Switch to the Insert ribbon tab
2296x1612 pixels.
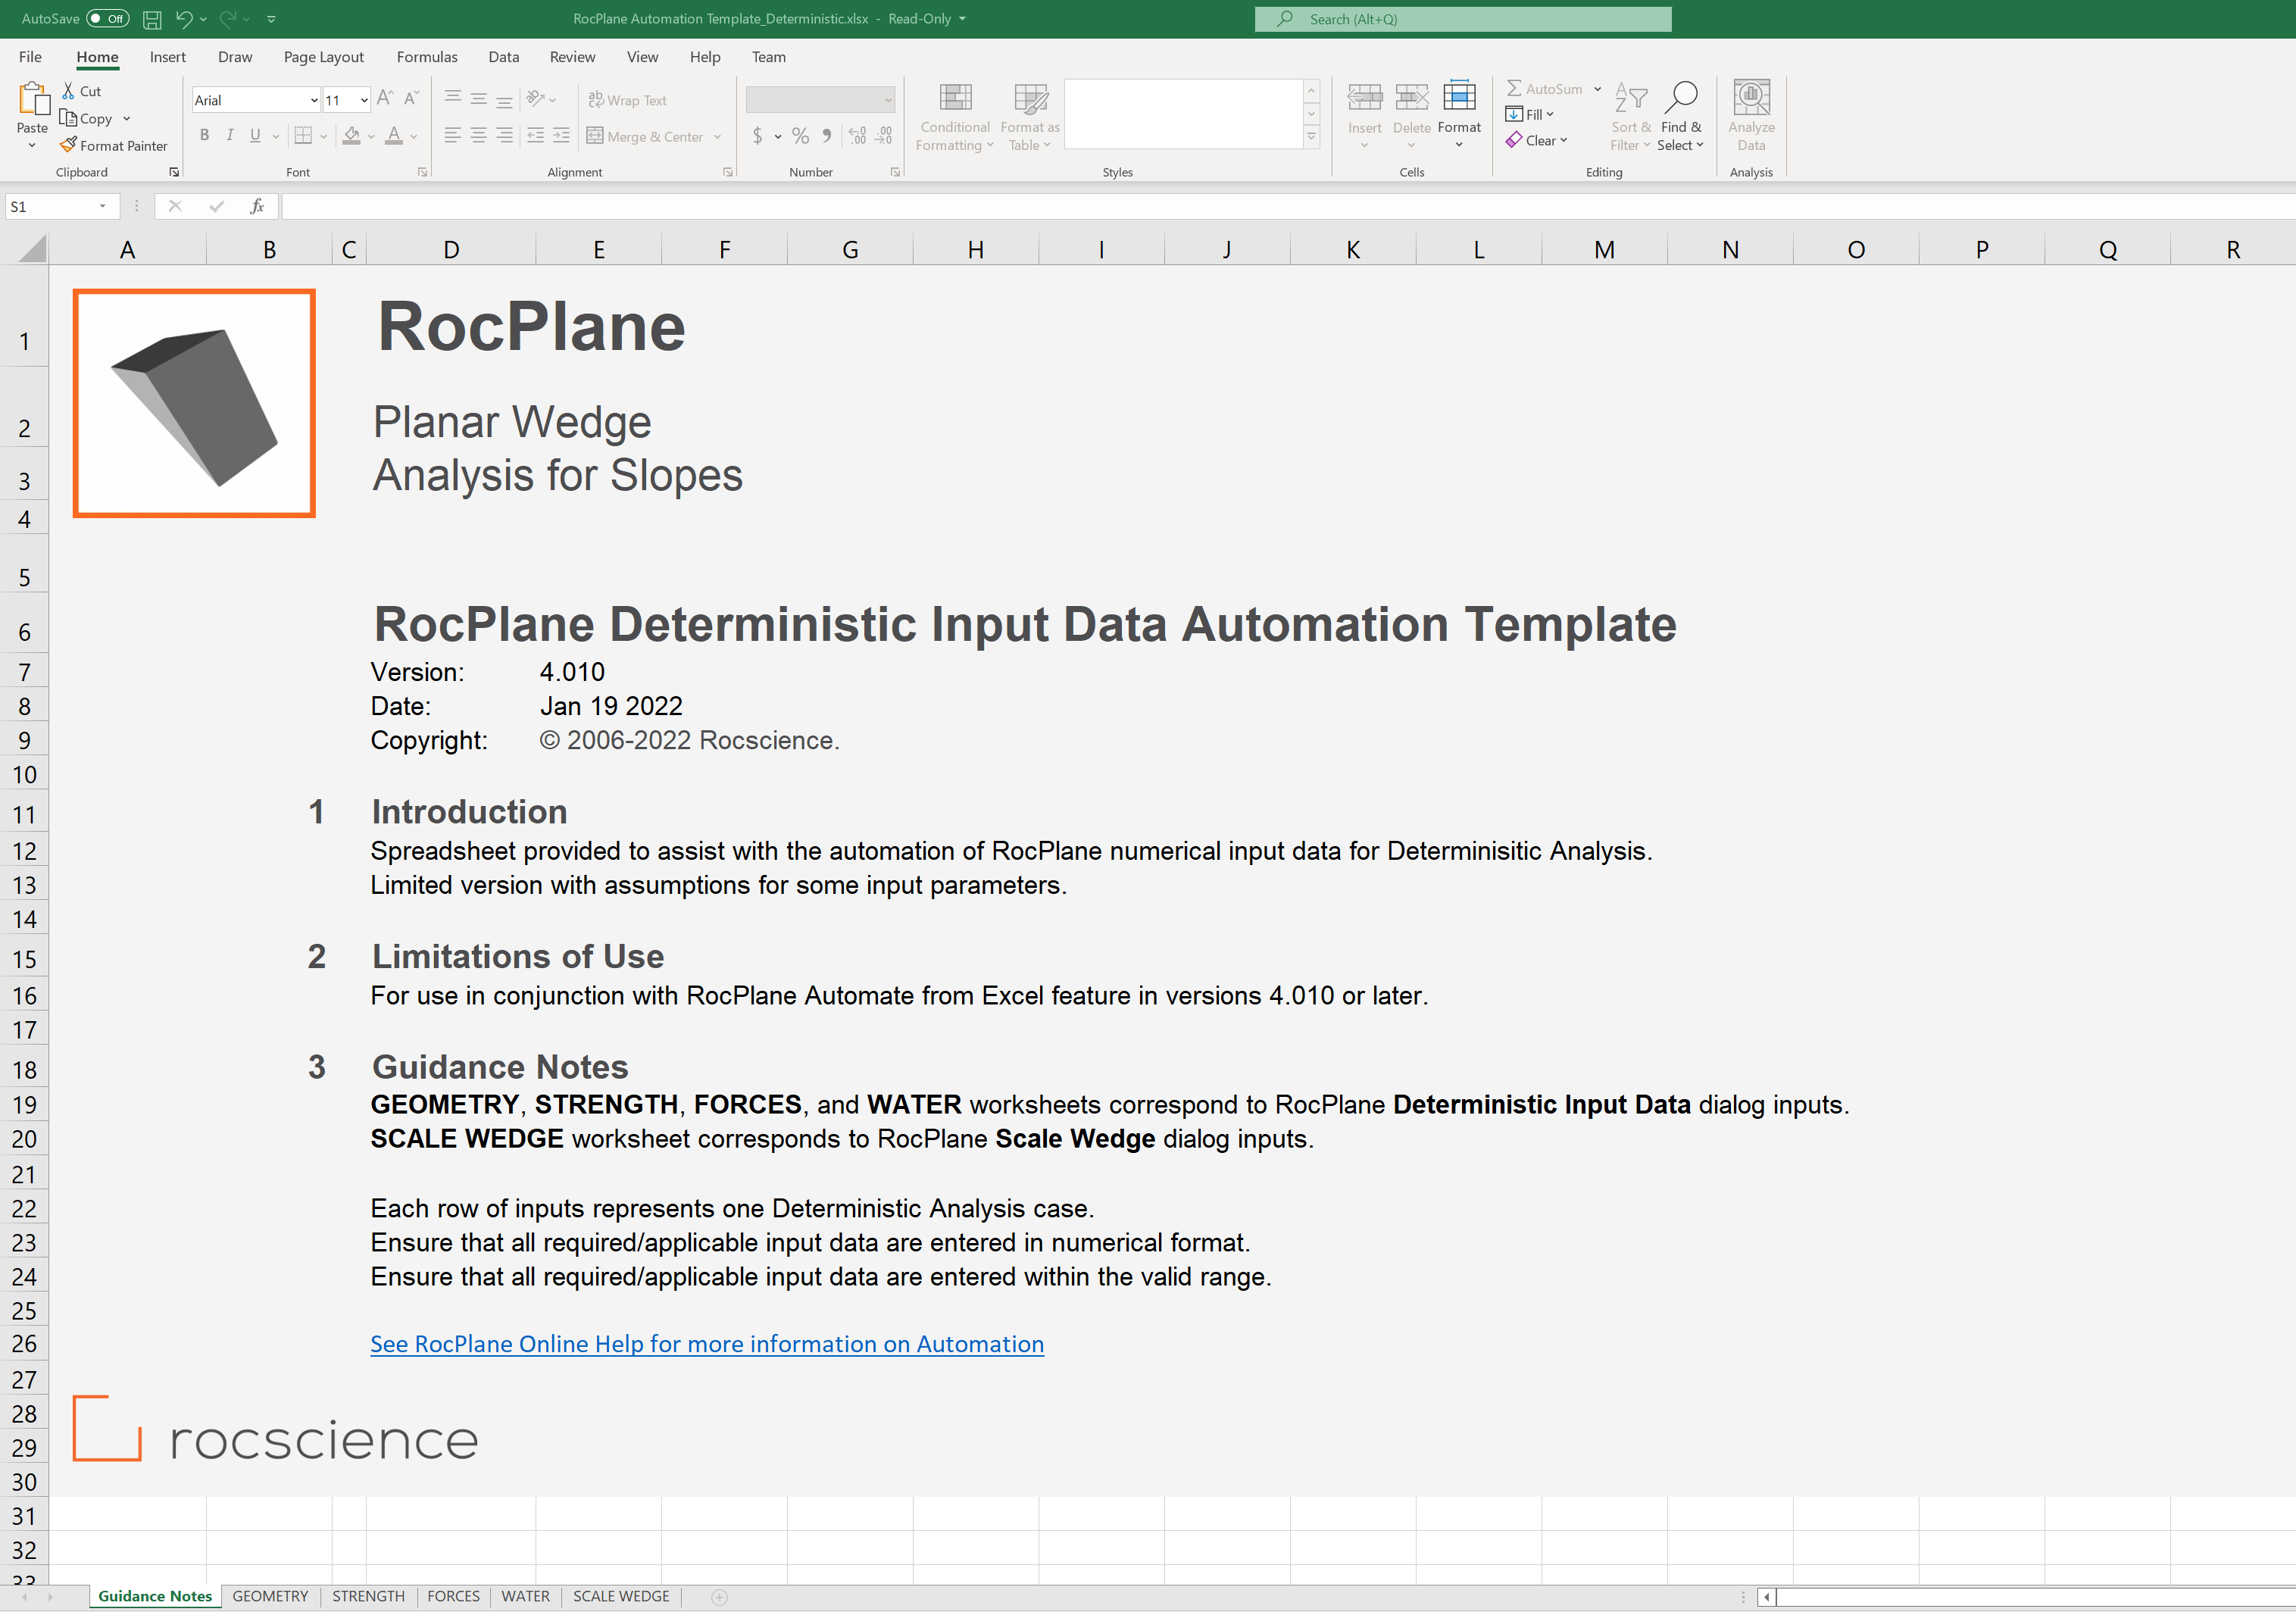pos(168,57)
